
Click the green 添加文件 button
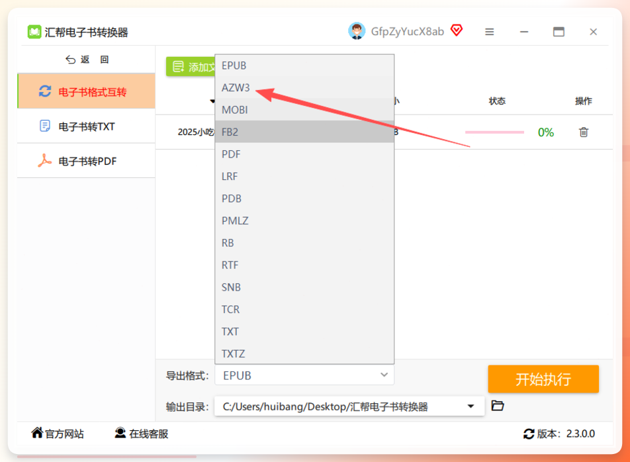(x=191, y=67)
